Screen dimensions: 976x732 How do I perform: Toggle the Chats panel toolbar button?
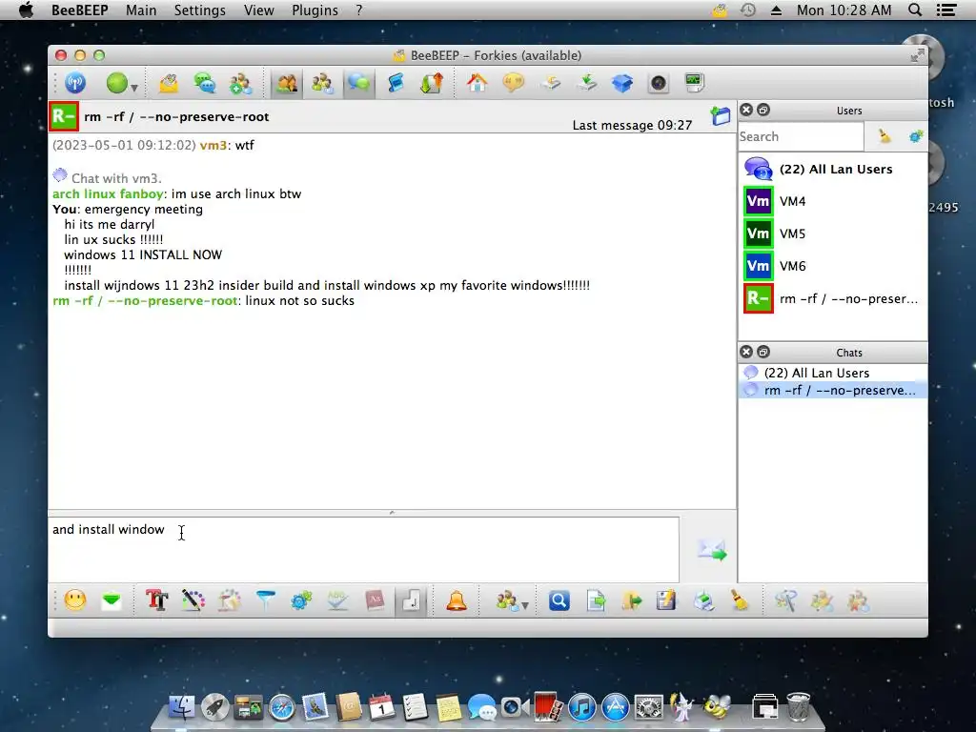click(x=358, y=83)
